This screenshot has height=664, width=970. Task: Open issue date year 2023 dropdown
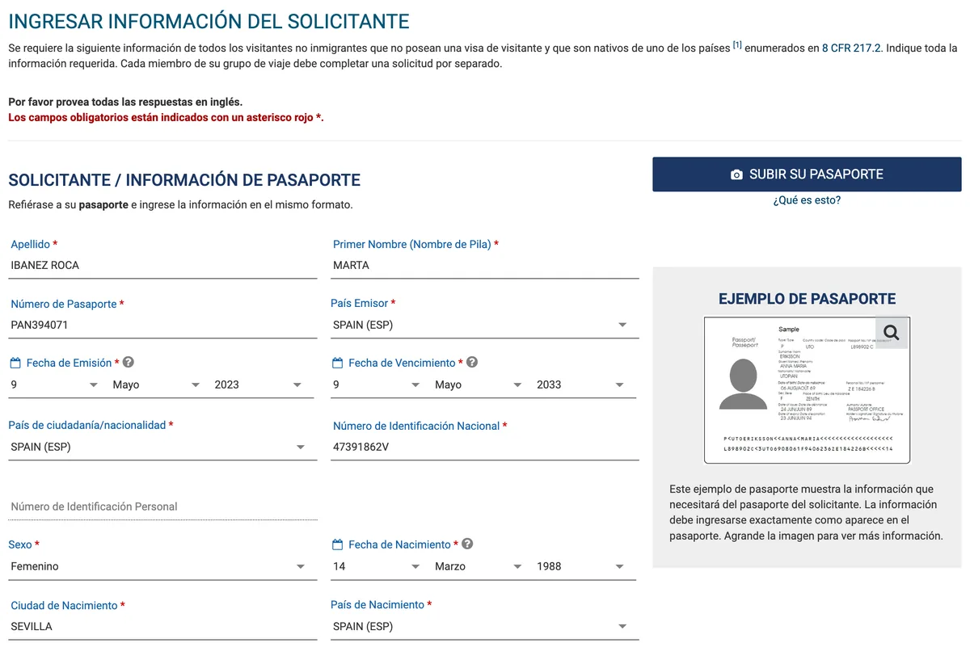pyautogui.click(x=259, y=385)
